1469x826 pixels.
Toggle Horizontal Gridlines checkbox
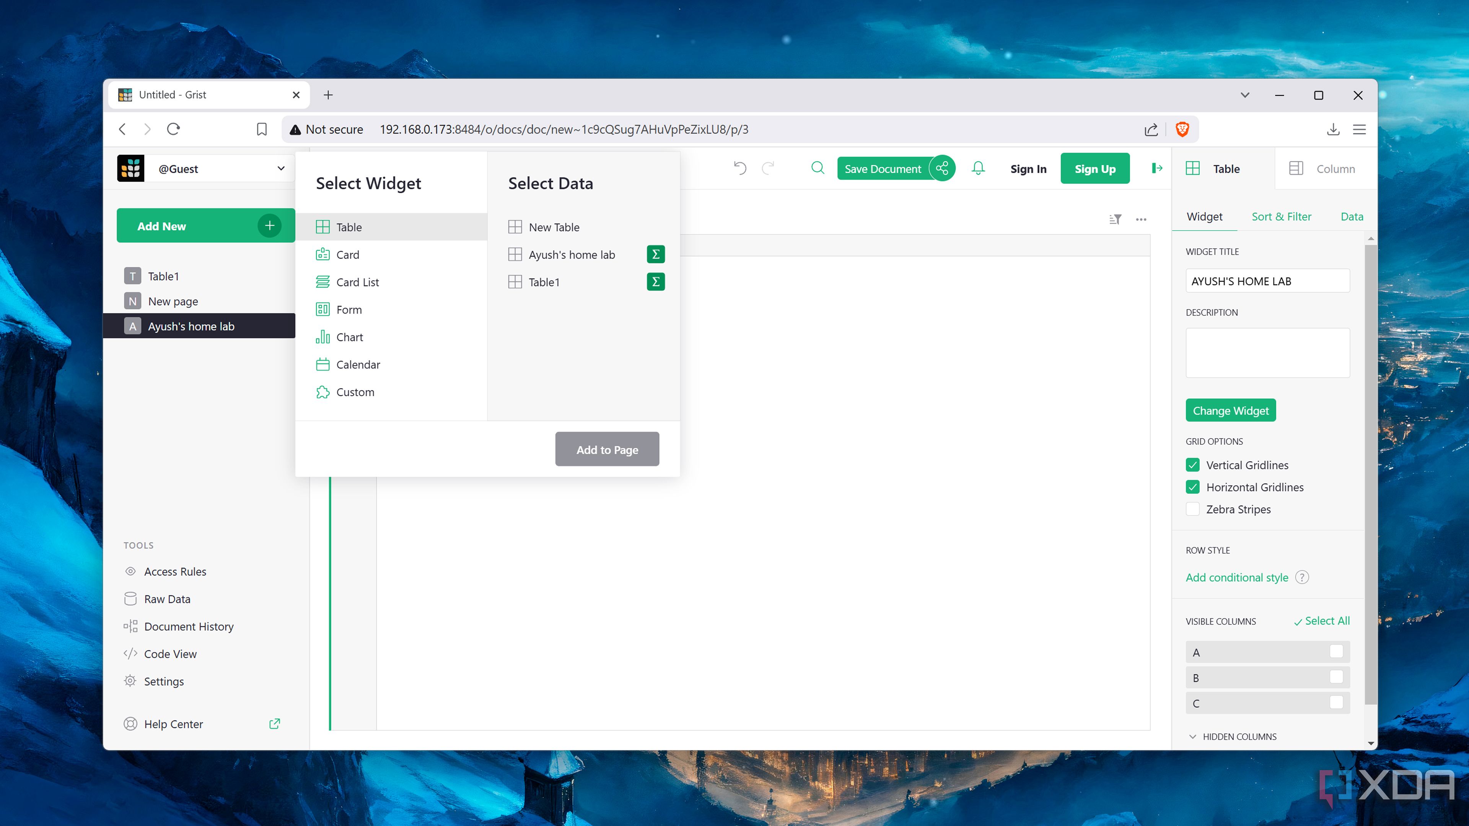click(x=1192, y=487)
